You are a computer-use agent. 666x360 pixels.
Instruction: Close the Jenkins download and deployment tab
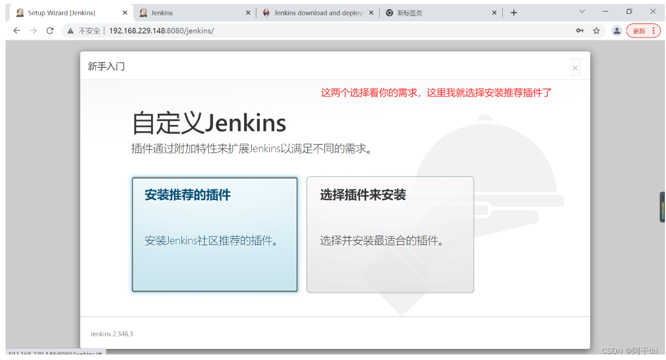click(371, 13)
